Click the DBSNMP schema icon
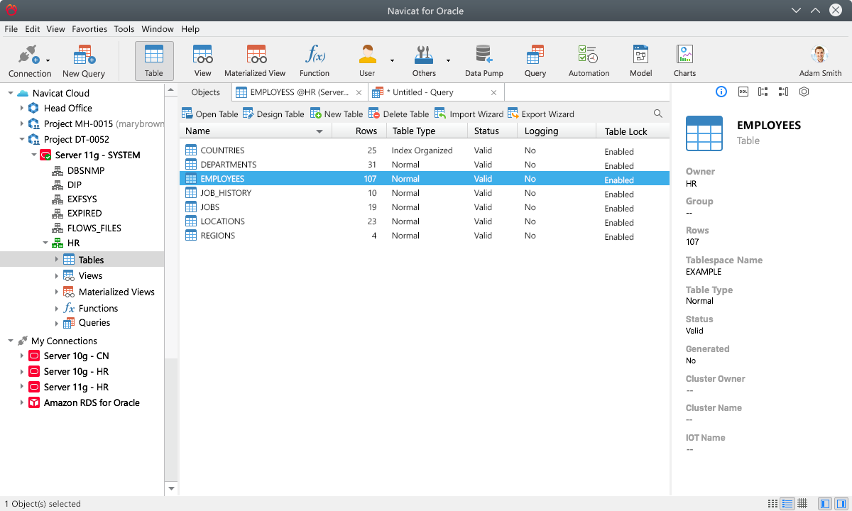This screenshot has height=511, width=852. tap(58, 170)
